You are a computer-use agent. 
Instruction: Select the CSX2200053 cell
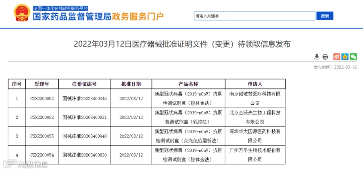click(42, 117)
